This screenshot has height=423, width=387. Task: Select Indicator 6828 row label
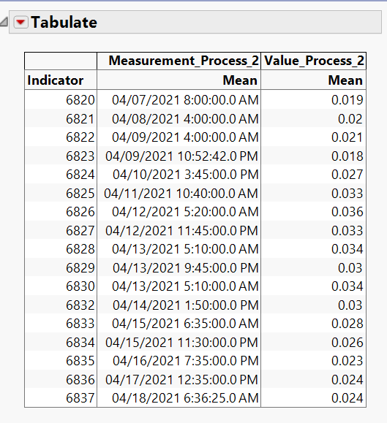(x=80, y=249)
